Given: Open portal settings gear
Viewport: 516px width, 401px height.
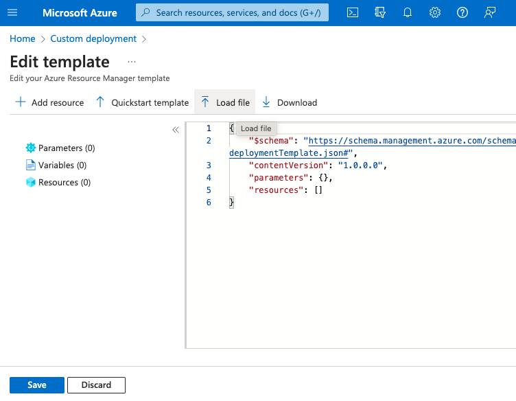Looking at the screenshot, I should point(434,12).
